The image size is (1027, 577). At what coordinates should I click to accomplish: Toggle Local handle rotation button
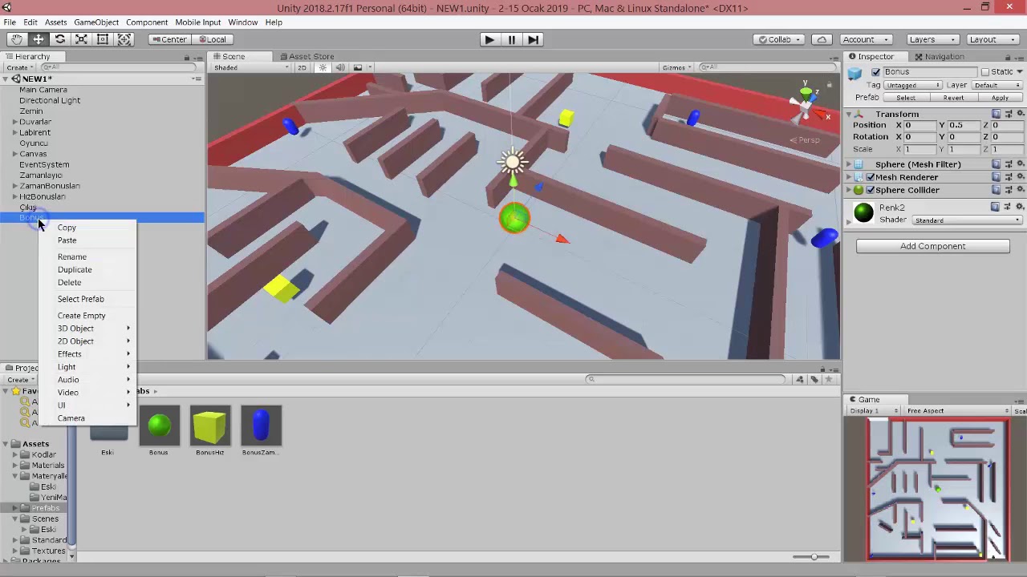coord(212,39)
